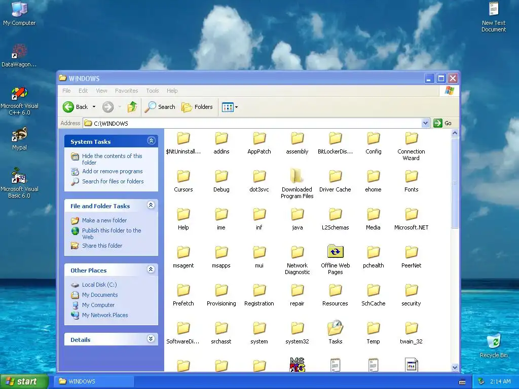Open the View menu
519x389 pixels.
[x=101, y=91]
